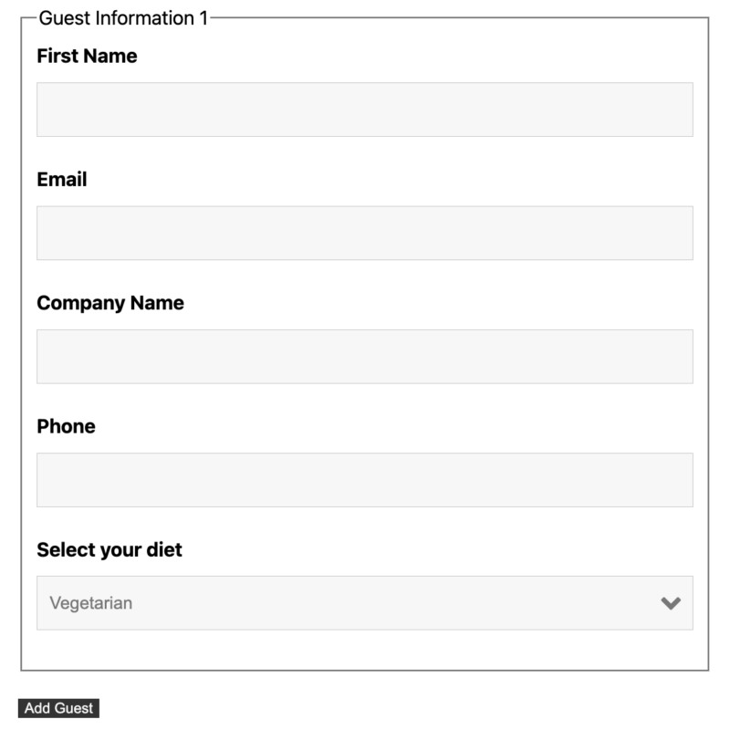
Task: Click the Company Name label
Action: click(108, 303)
